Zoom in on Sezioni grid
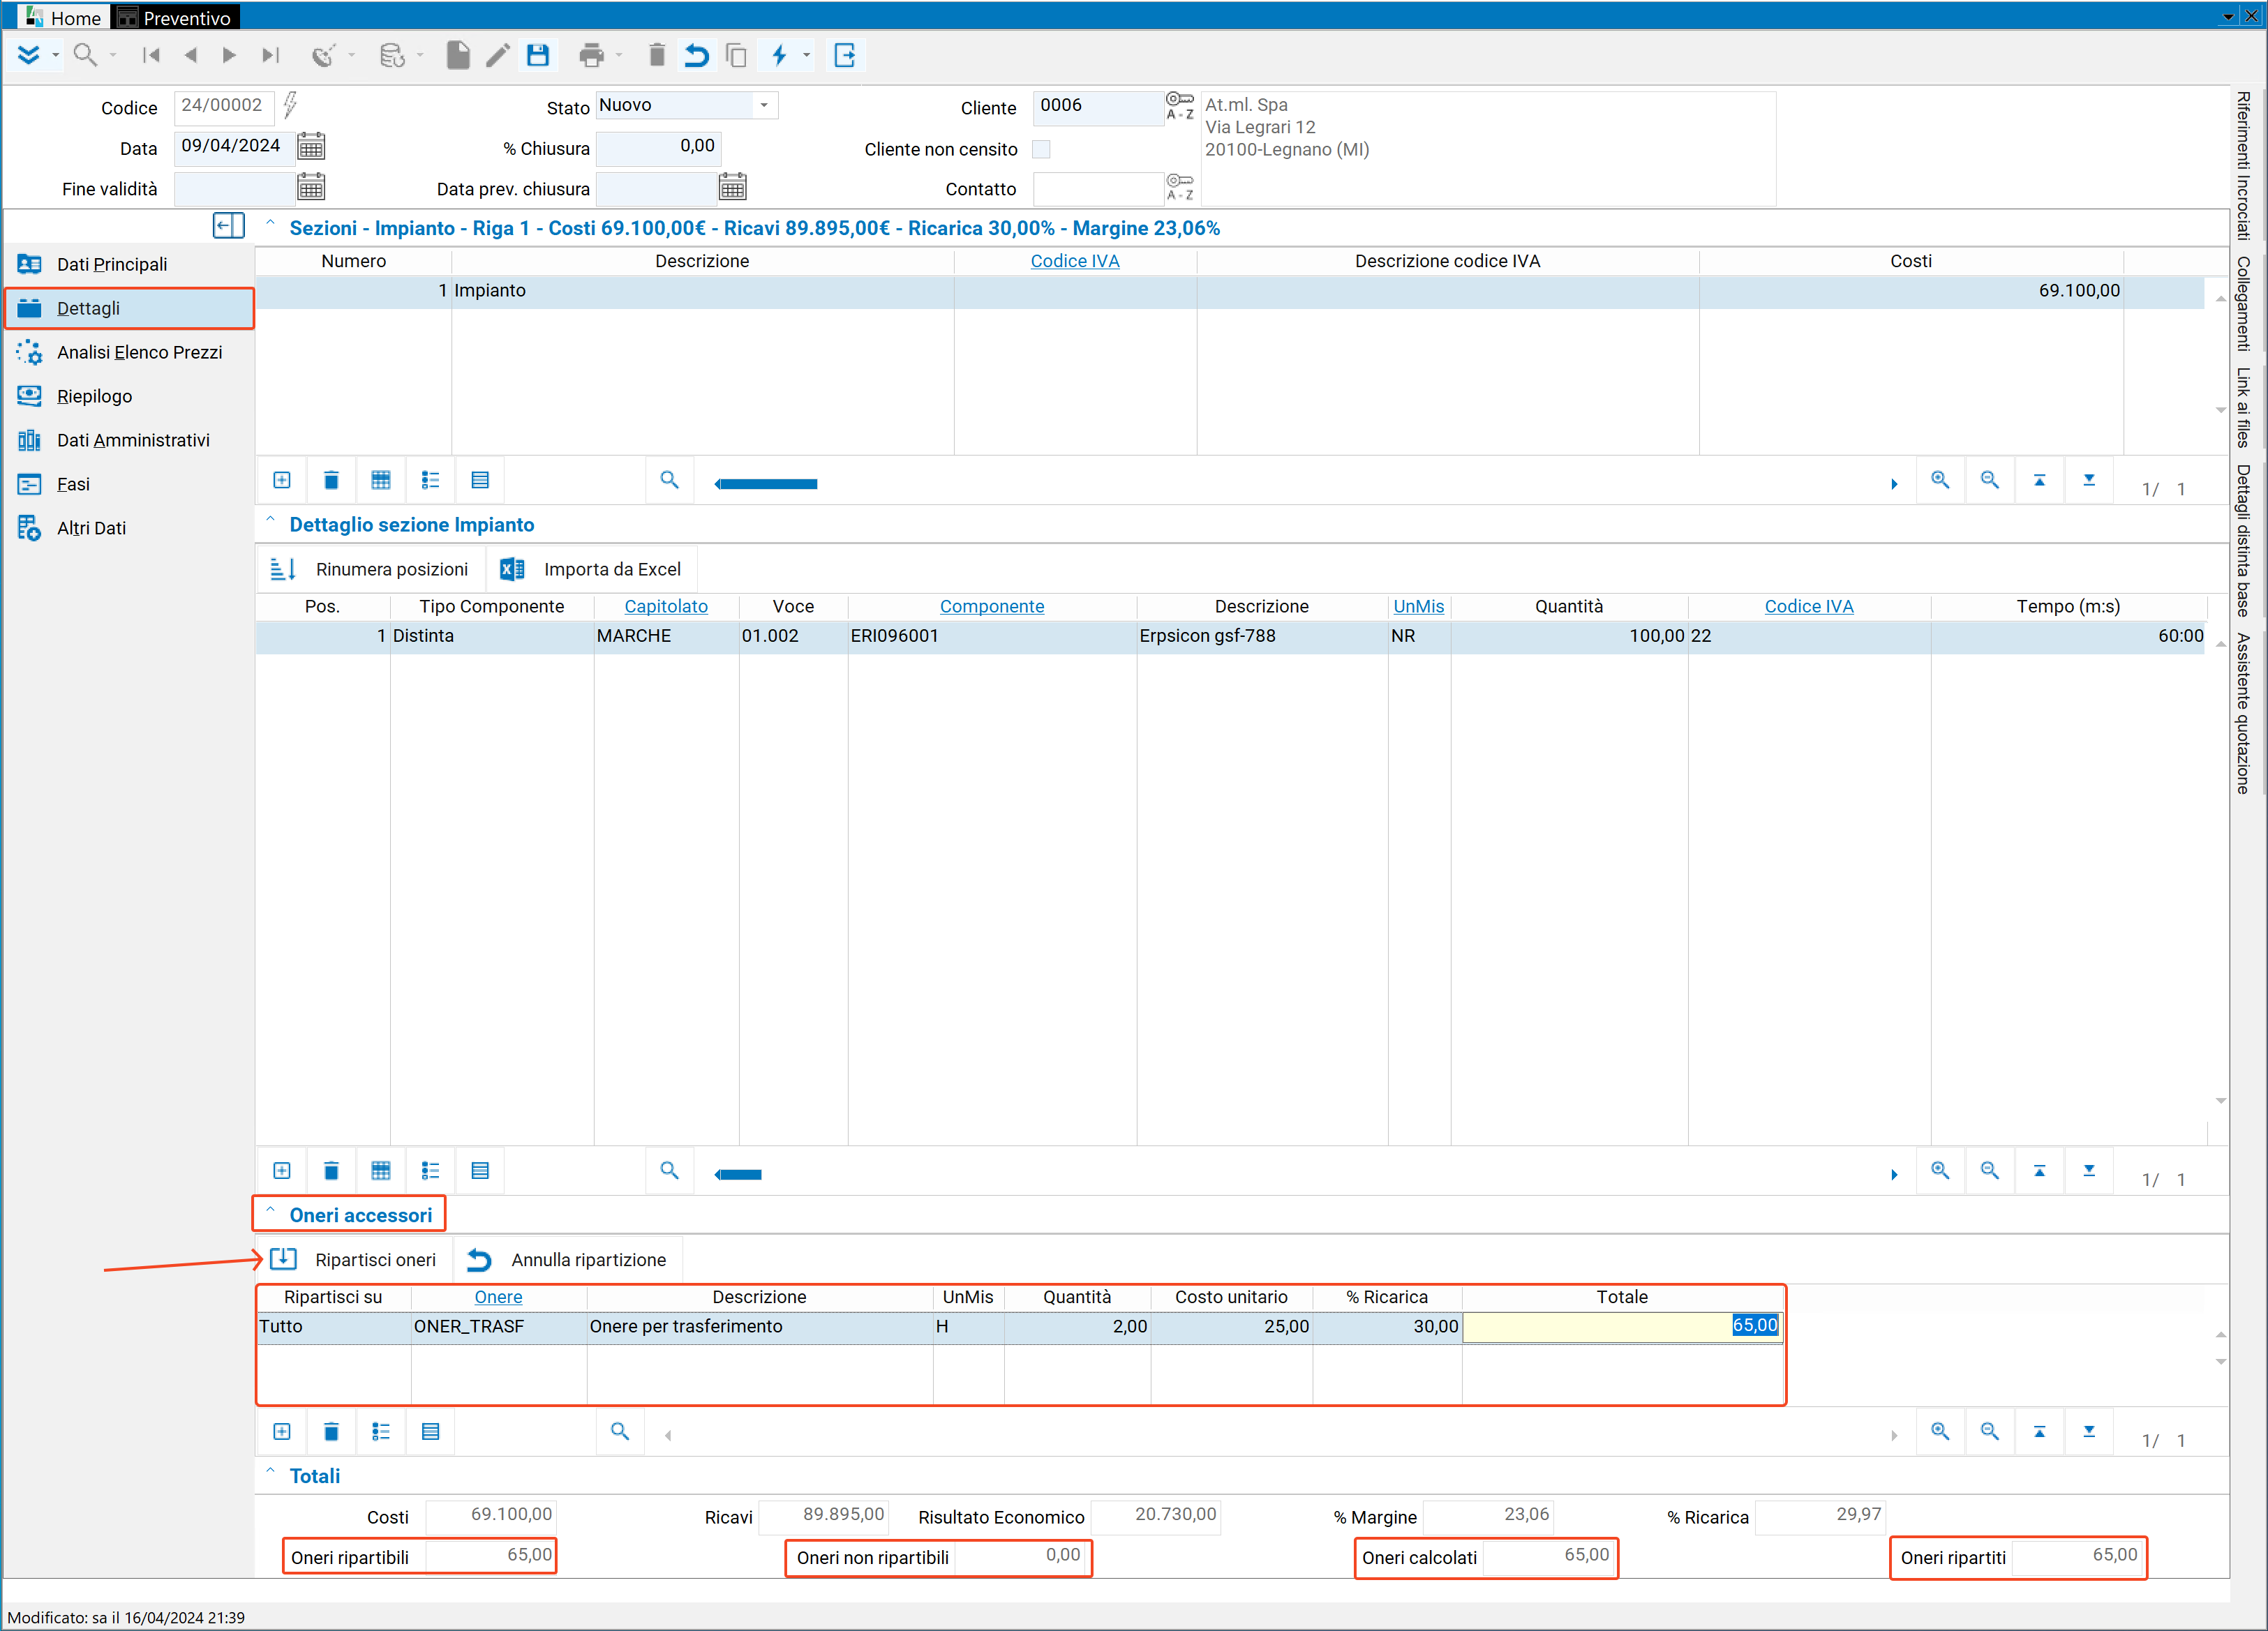This screenshot has width=2268, height=1631. [x=1940, y=481]
